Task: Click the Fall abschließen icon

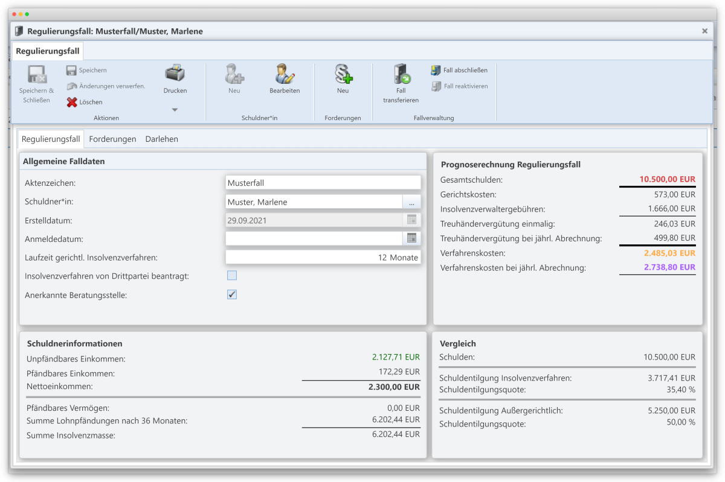Action: [436, 70]
